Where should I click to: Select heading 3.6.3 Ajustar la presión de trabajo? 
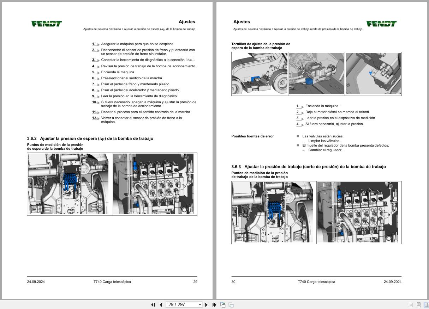[308, 167]
